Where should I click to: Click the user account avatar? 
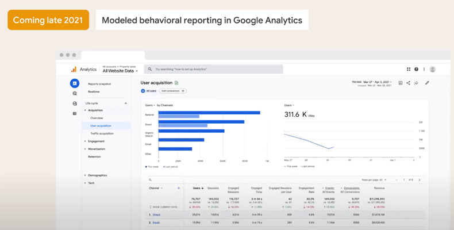[433, 69]
